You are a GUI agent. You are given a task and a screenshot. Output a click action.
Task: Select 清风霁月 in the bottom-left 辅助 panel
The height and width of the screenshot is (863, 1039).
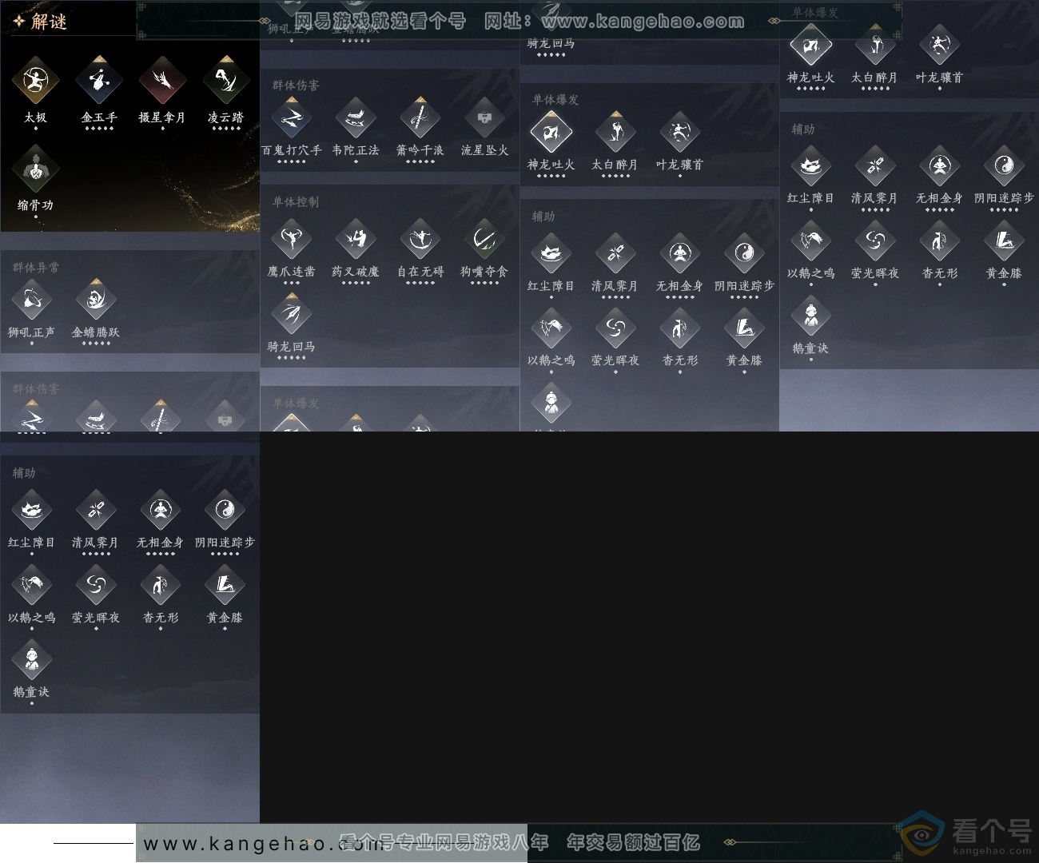(96, 511)
